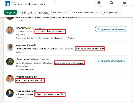This screenshot has height=103, width=133.
Task: Open the My Network (Сеть) nav icon
Action: tap(112, 4)
